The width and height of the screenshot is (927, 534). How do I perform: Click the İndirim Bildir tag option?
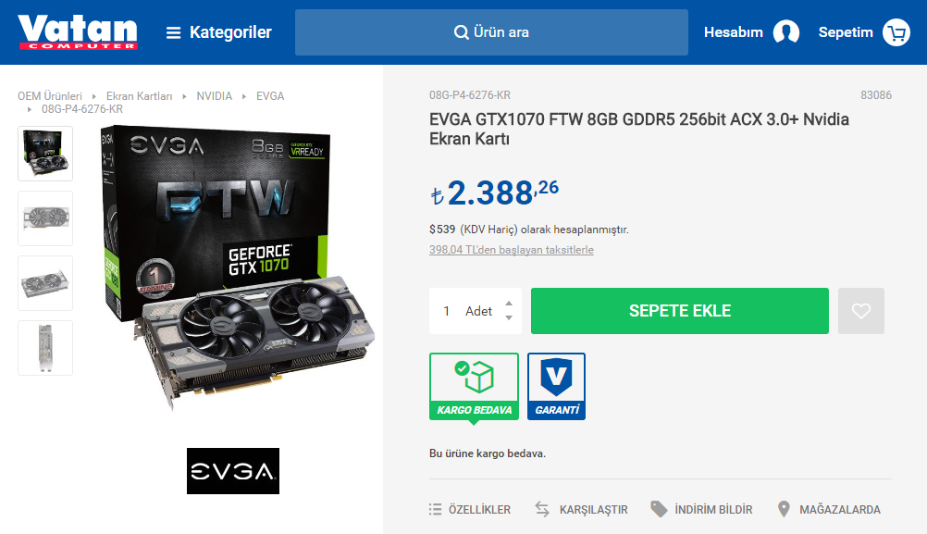tap(701, 509)
